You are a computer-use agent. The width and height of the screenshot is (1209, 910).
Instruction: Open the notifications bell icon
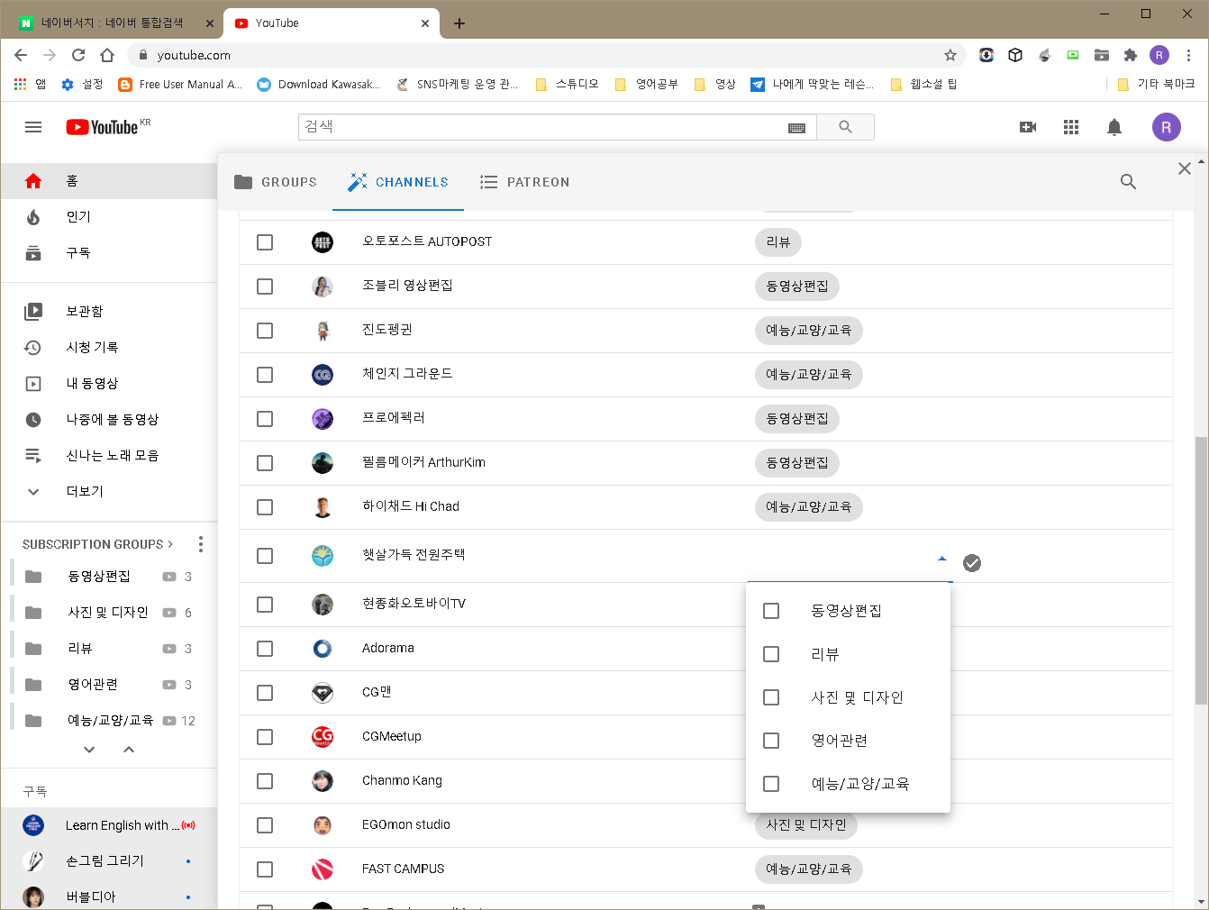pyautogui.click(x=1114, y=127)
